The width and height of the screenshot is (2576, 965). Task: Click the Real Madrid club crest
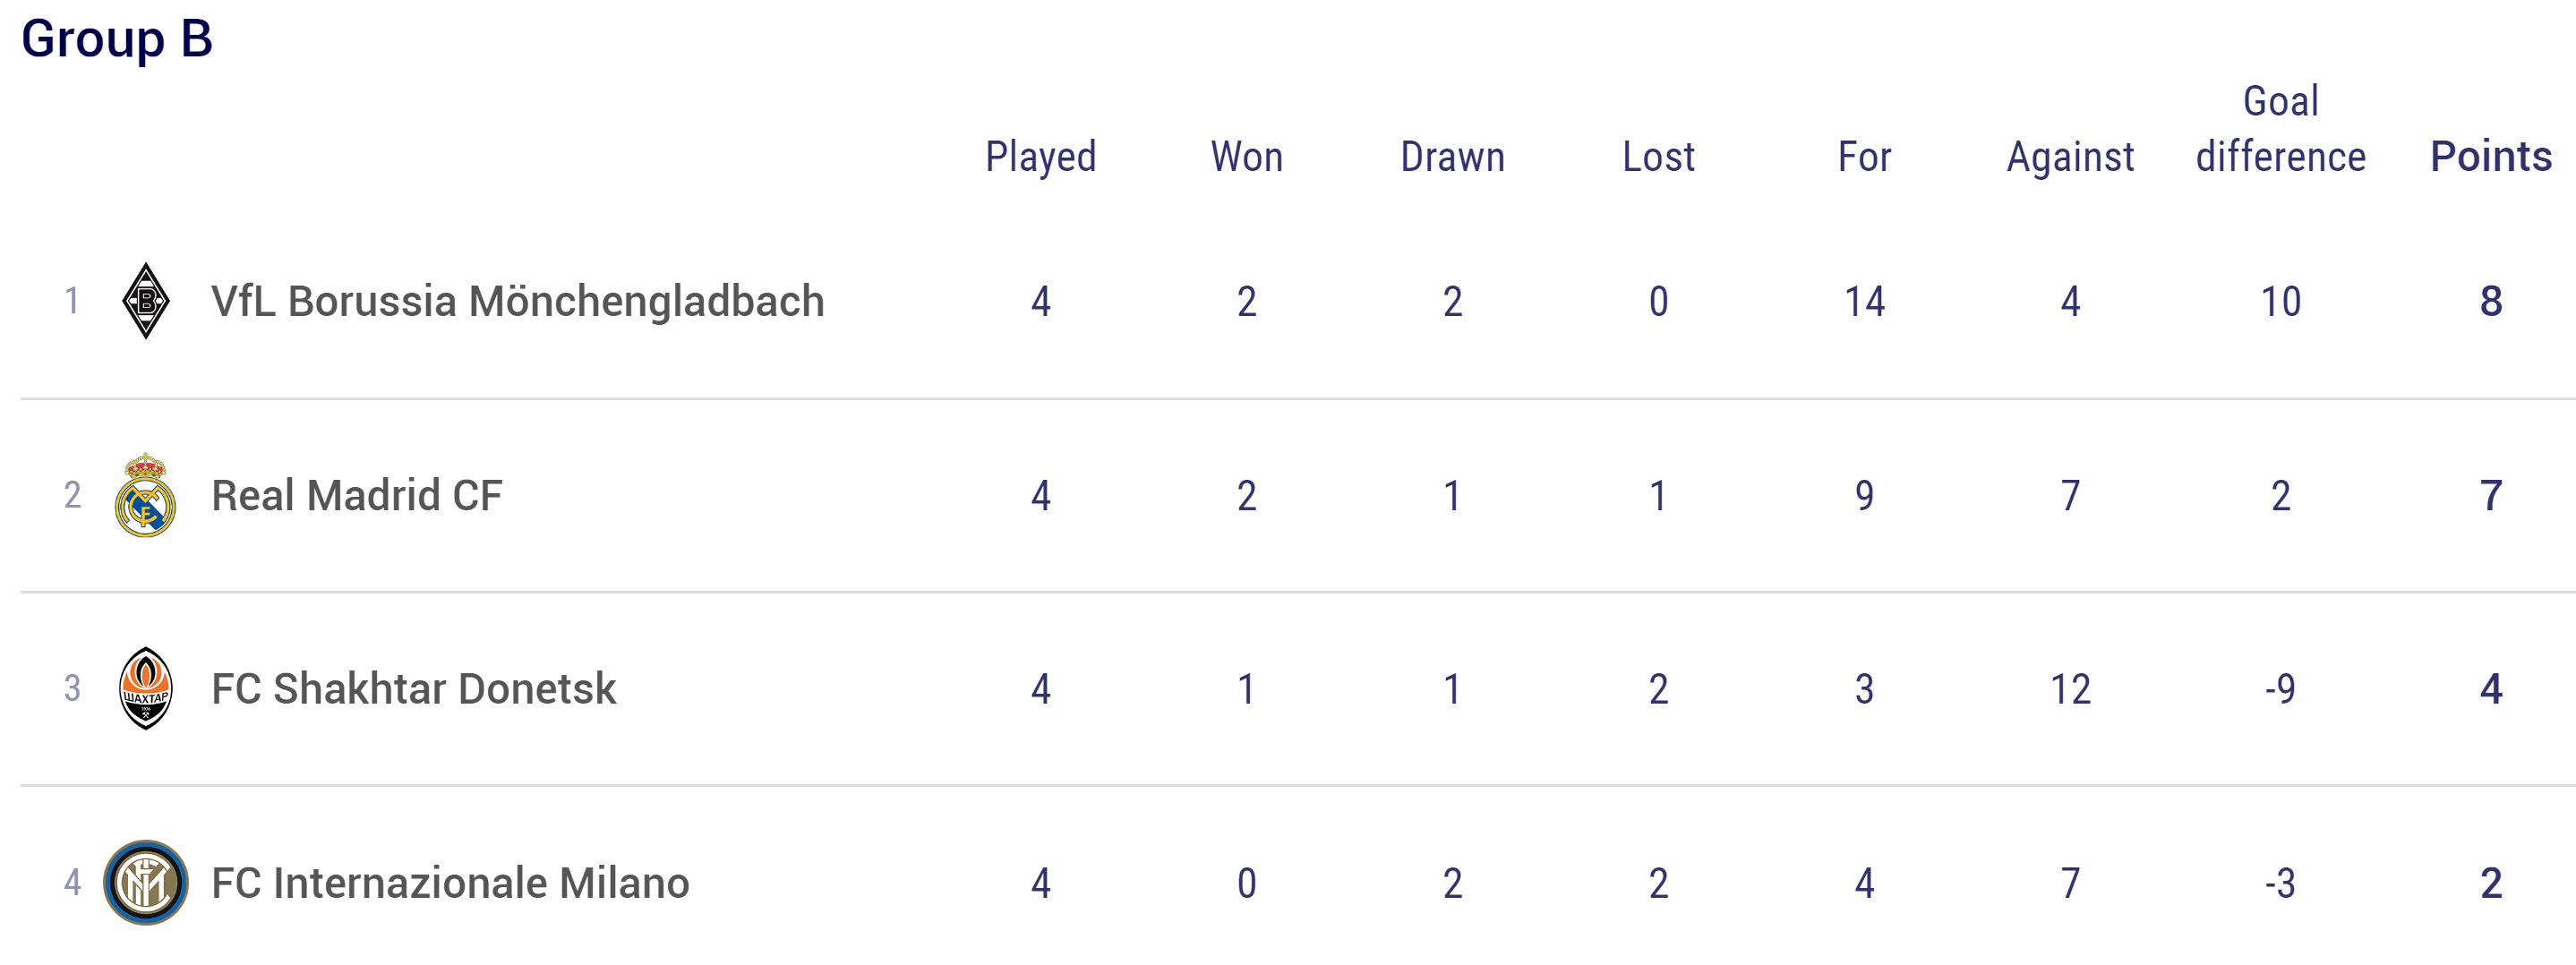point(146,495)
